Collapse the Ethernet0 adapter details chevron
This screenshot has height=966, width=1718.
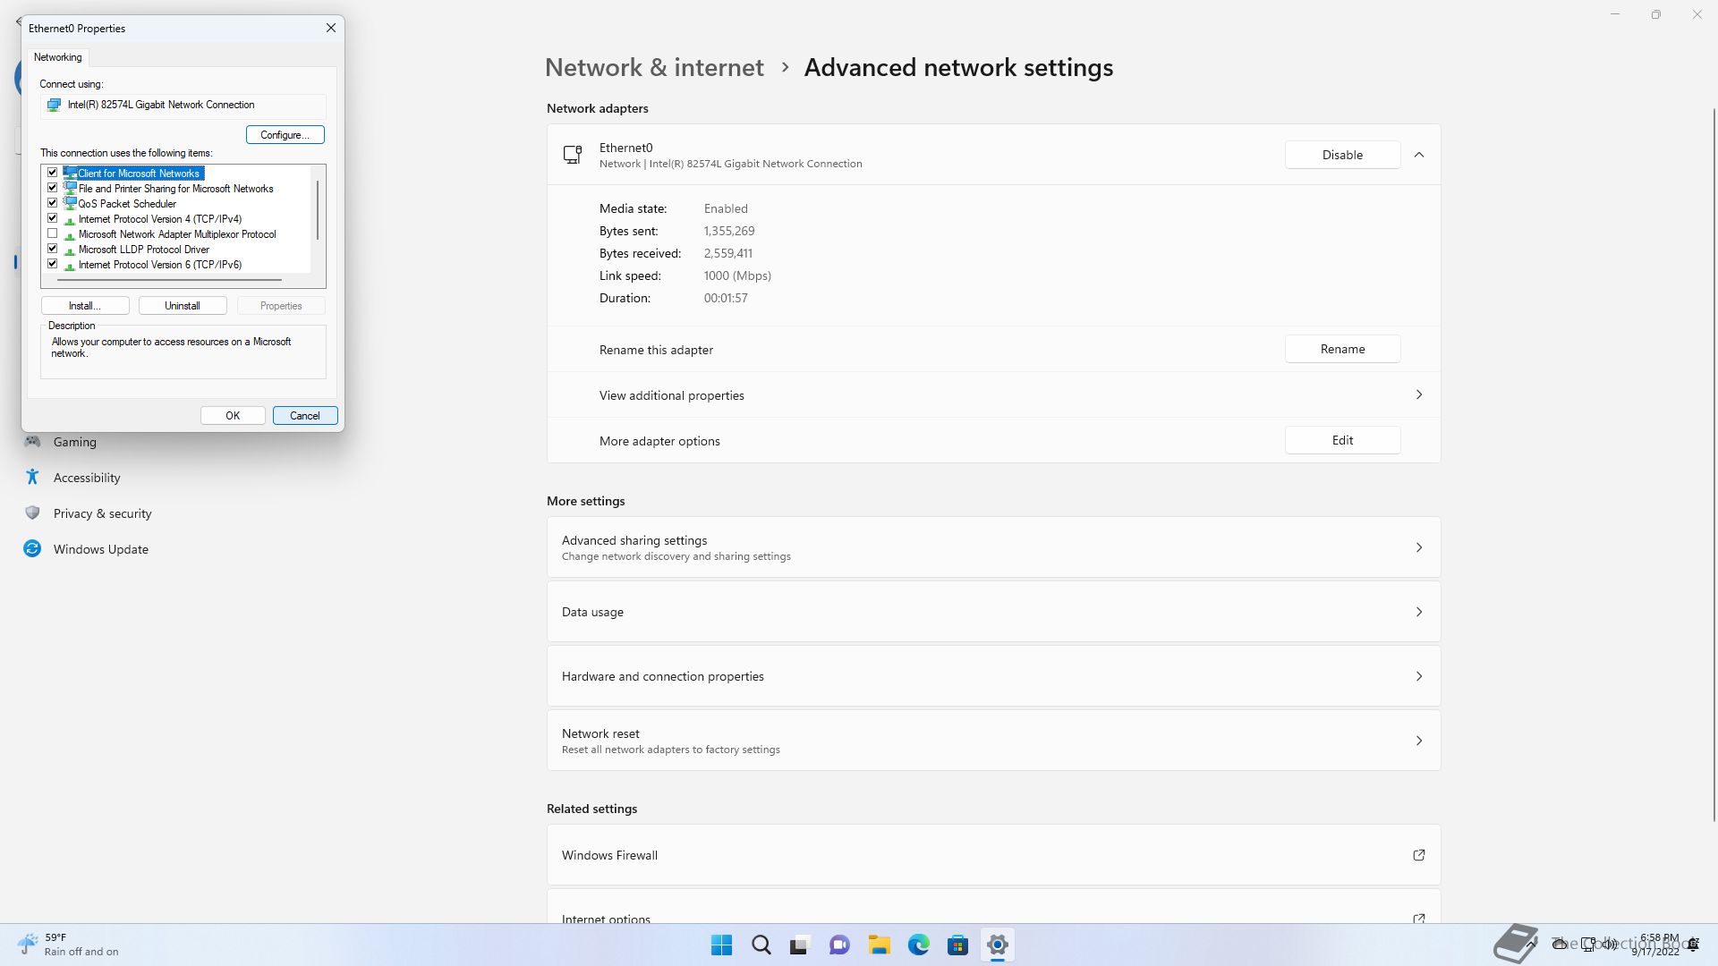click(1418, 155)
